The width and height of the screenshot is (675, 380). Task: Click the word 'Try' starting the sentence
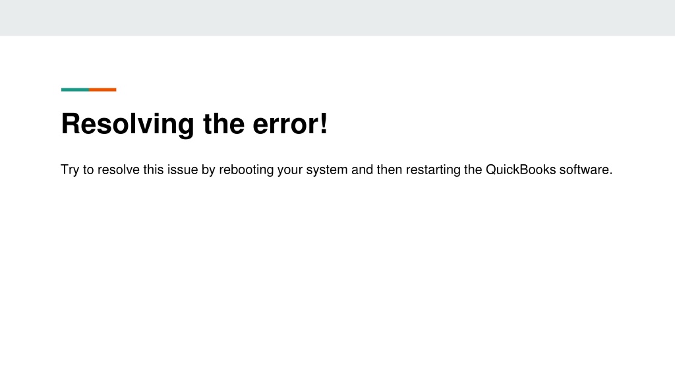(x=70, y=170)
